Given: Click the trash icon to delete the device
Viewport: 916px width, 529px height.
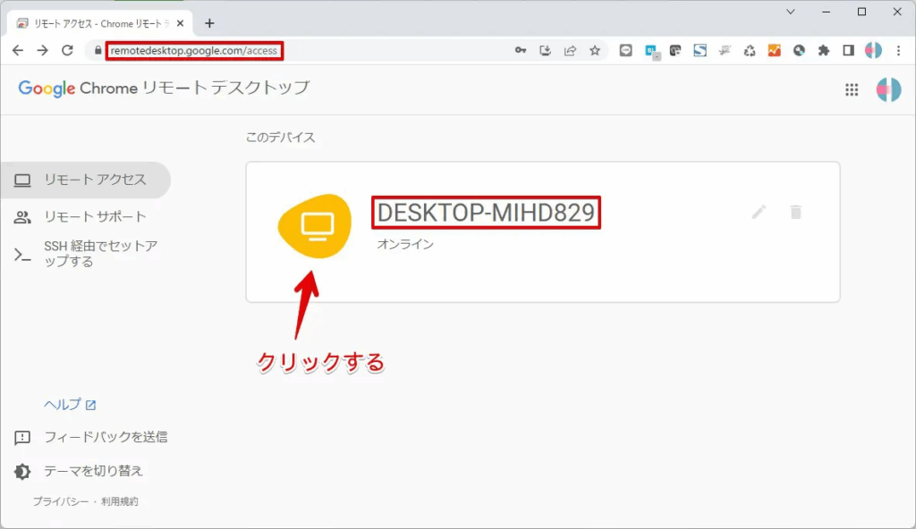Looking at the screenshot, I should click(x=795, y=212).
